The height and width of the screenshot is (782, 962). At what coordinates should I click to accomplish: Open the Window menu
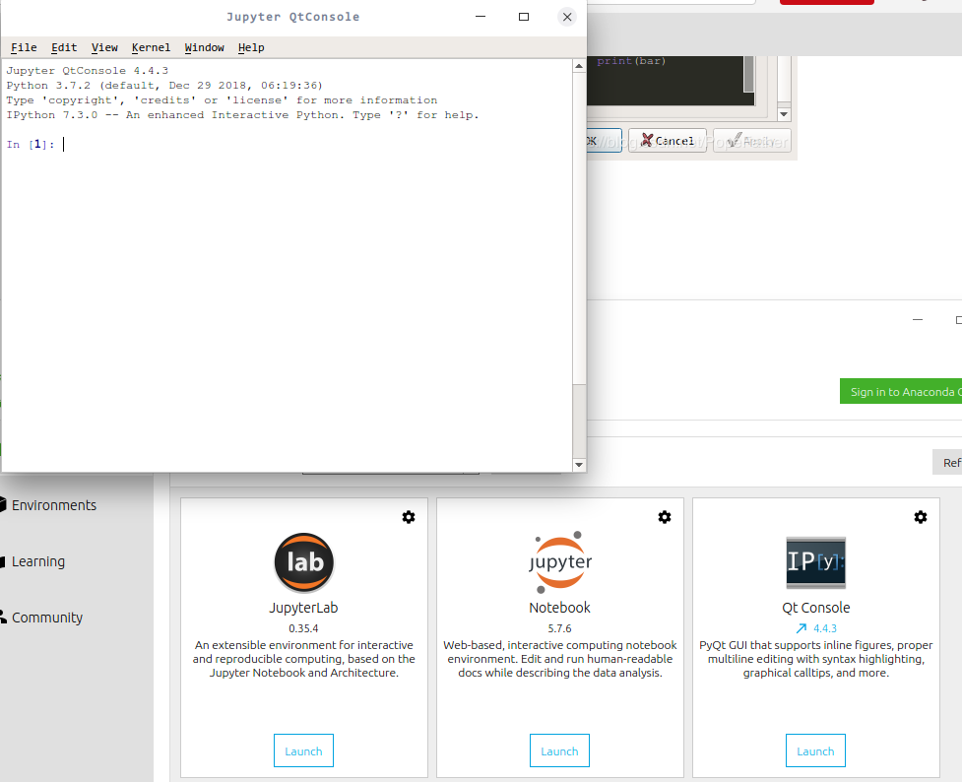coord(204,46)
